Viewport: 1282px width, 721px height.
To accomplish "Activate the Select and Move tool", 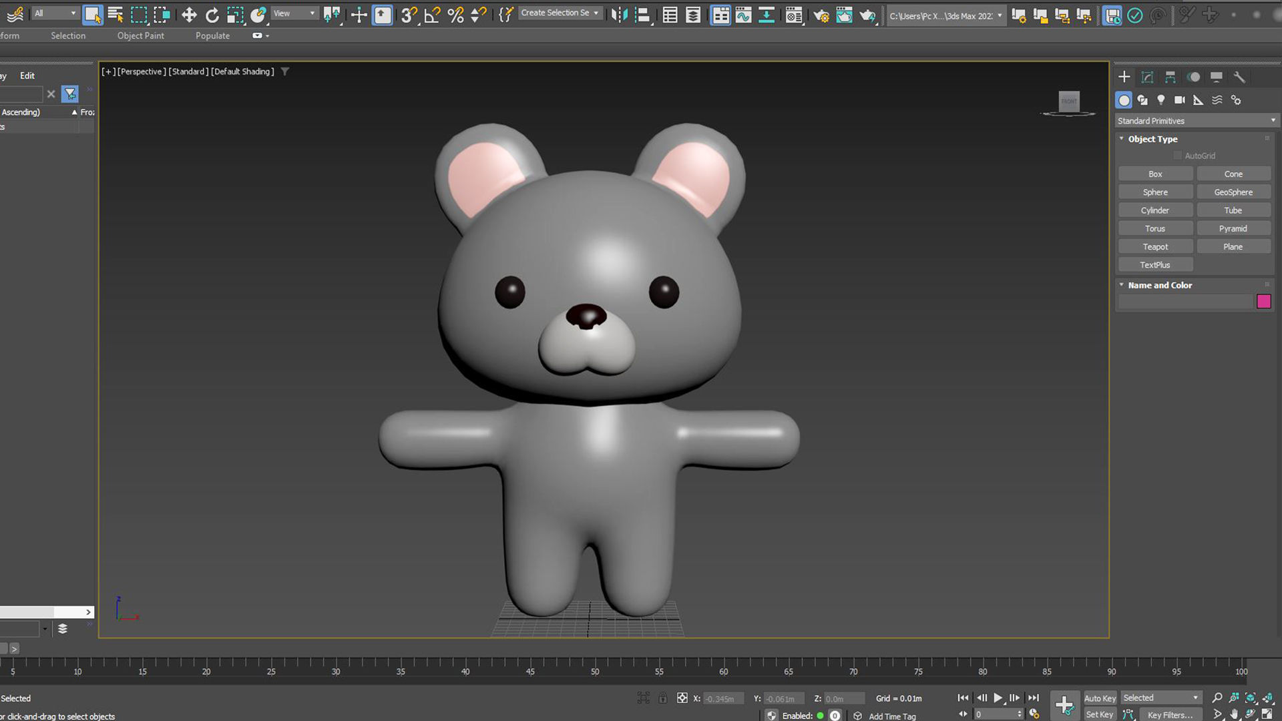I will pyautogui.click(x=189, y=14).
